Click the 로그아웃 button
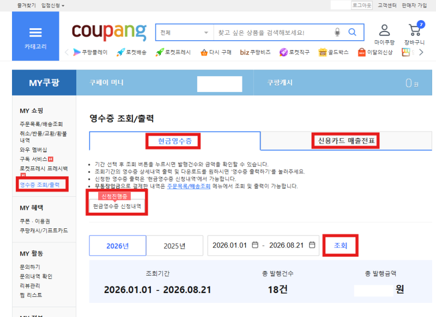The height and width of the screenshot is (317, 436). [361, 5]
